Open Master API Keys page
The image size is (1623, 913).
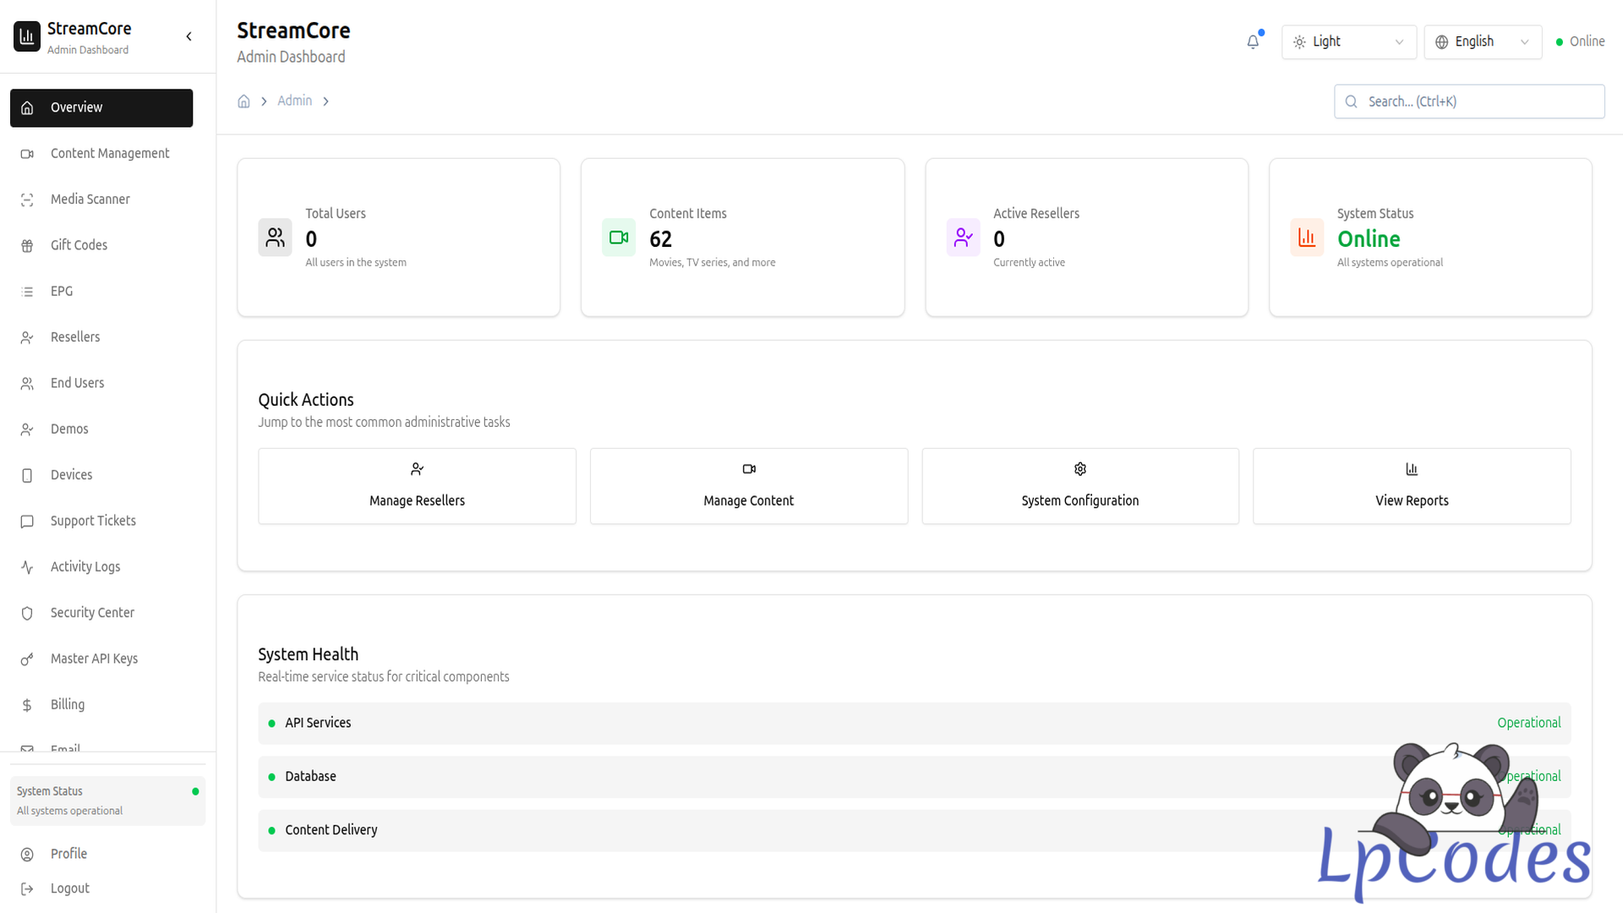point(94,659)
